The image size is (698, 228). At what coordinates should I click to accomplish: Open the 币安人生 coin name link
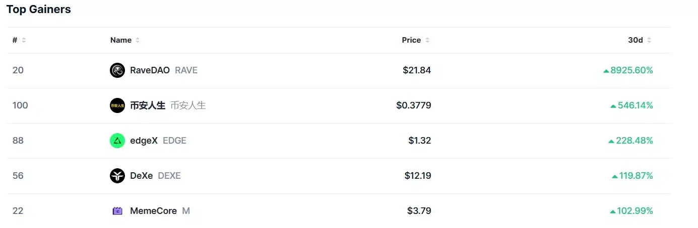click(x=148, y=105)
